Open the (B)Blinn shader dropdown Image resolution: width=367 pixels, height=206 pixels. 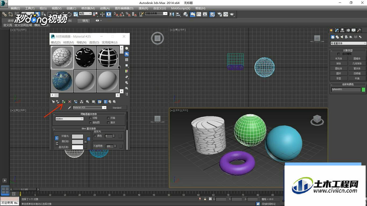click(69, 119)
